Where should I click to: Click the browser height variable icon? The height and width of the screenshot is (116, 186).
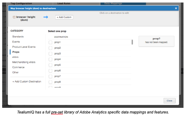click(14, 17)
